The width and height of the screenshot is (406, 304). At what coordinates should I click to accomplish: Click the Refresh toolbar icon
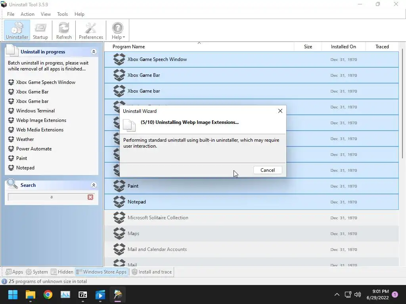64,30
